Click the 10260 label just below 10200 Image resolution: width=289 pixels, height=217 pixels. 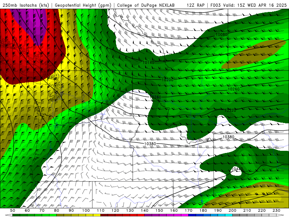point(155,97)
